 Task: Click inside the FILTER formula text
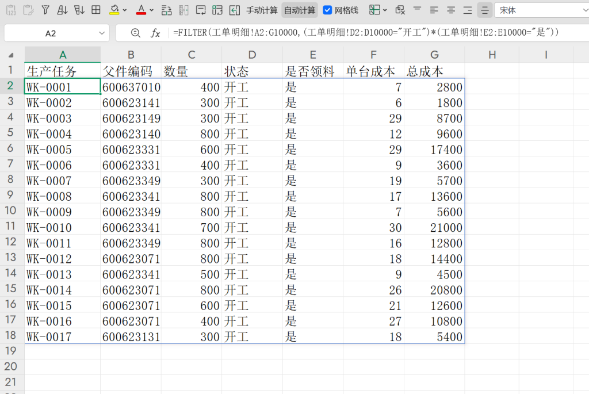point(366,33)
